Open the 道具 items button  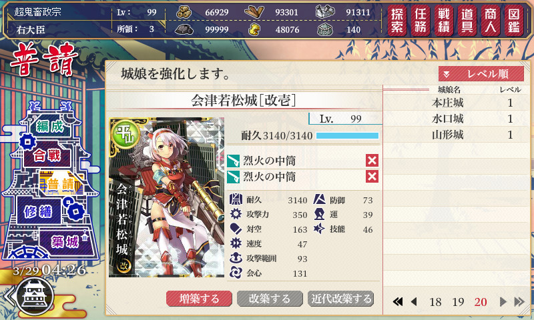coord(467,21)
